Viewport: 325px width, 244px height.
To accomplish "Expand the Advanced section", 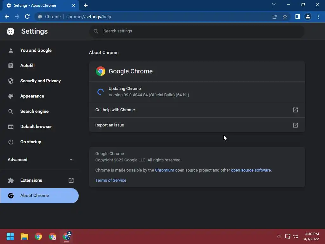I will [39, 159].
